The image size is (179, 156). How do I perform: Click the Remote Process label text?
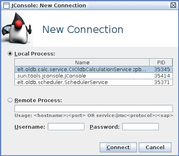point(38,100)
